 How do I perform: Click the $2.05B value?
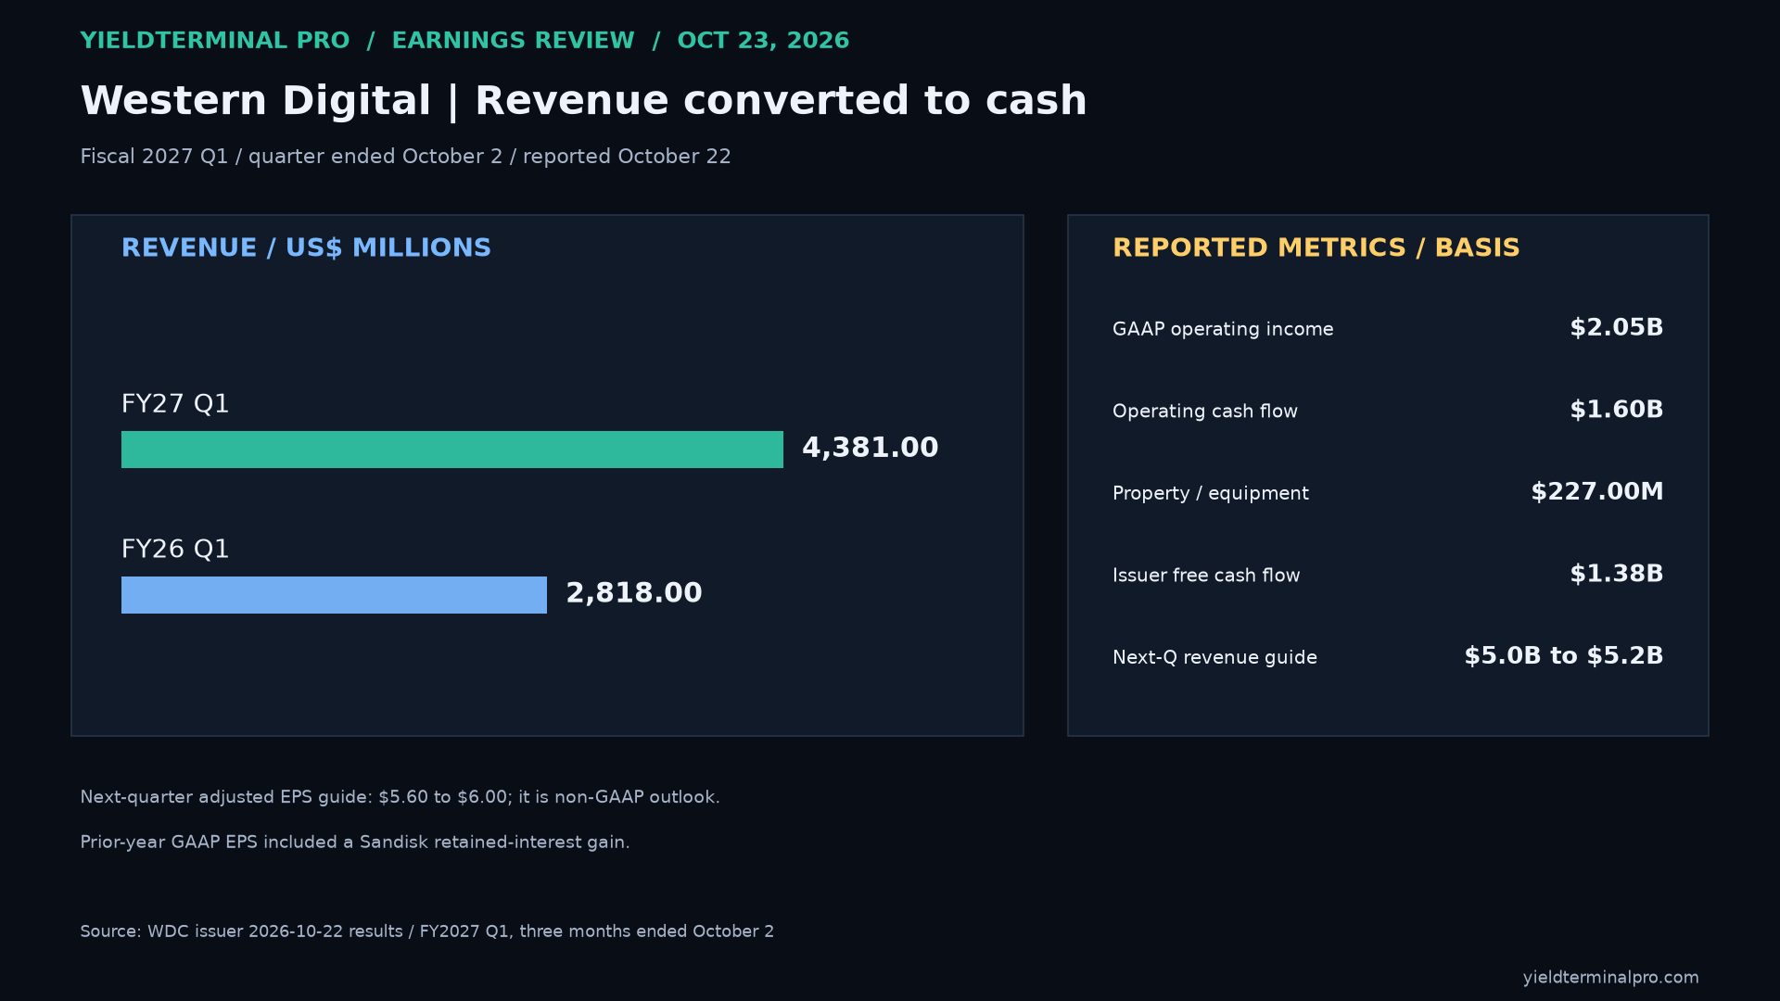click(1616, 328)
